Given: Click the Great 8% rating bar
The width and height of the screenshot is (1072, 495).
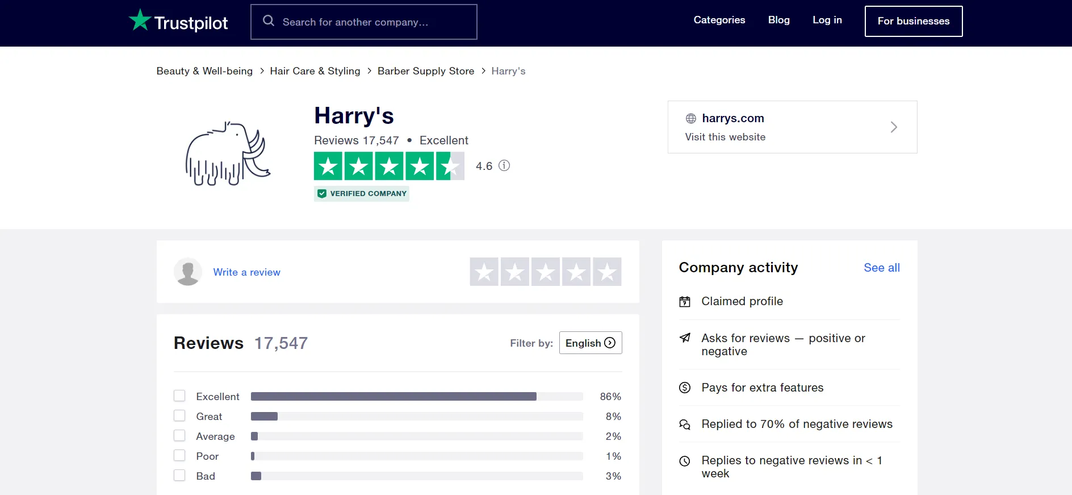Looking at the screenshot, I should point(417,416).
